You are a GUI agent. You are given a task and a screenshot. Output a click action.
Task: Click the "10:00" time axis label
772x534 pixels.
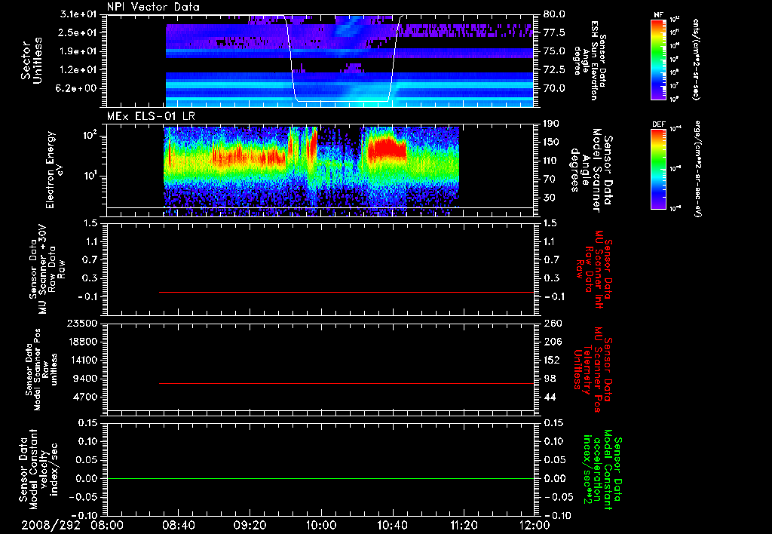(x=321, y=525)
